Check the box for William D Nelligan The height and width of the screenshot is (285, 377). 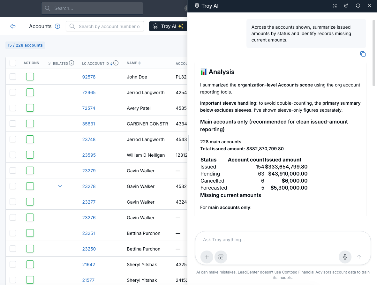pos(13,155)
